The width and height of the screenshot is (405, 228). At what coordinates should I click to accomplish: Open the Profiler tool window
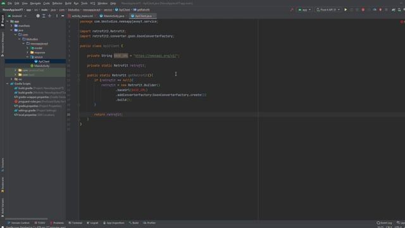pyautogui.click(x=149, y=223)
